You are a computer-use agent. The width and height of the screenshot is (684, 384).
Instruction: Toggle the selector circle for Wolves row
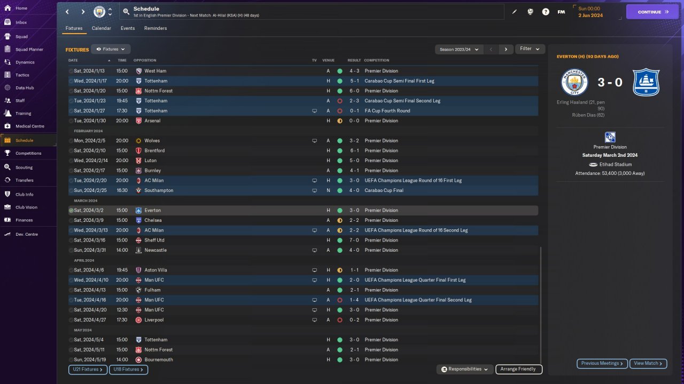pos(71,141)
